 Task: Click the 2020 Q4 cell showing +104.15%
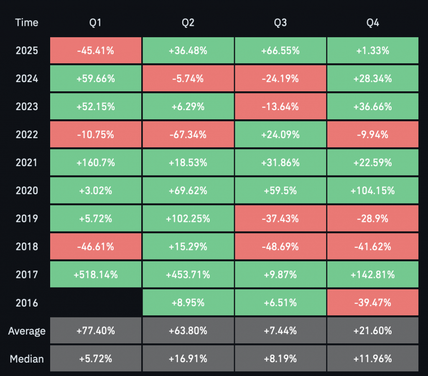372,191
